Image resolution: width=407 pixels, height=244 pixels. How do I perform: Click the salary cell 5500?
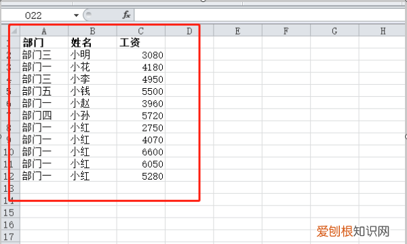coord(141,91)
